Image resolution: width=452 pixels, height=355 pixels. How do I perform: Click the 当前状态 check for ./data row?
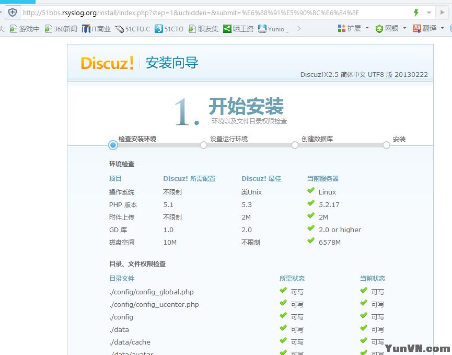coord(364,328)
